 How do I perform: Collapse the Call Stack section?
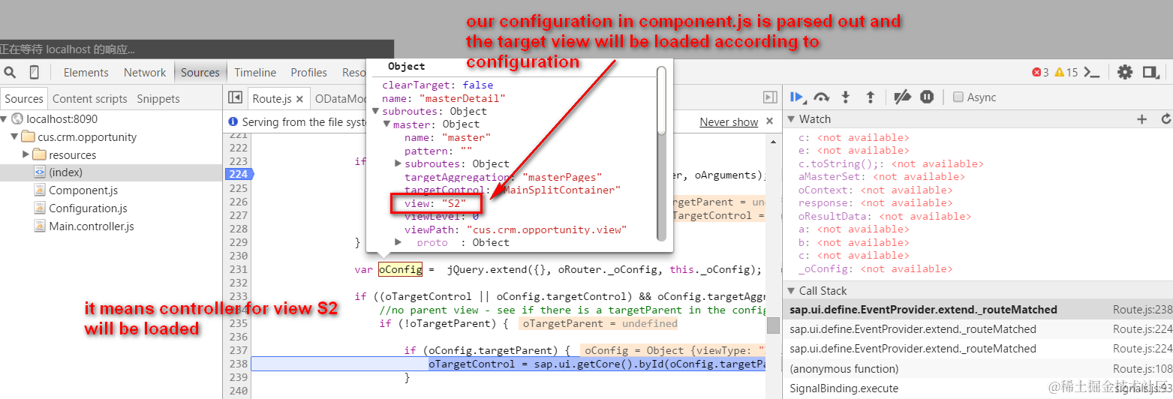point(791,291)
